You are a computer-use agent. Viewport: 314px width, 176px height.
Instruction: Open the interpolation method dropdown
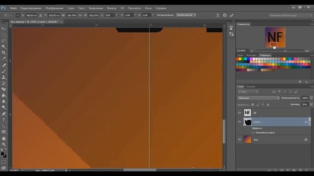coord(186,15)
